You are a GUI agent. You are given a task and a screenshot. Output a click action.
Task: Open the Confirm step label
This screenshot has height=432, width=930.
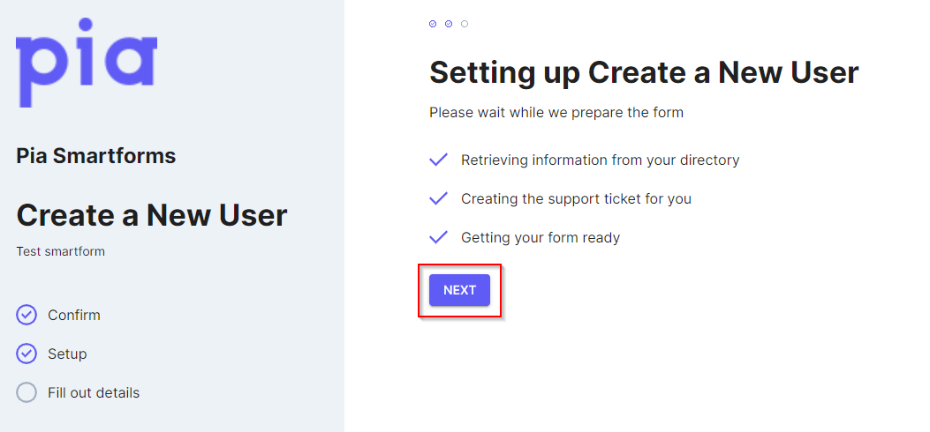click(74, 316)
